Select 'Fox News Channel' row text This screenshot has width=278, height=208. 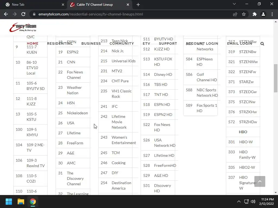[x=75, y=75]
